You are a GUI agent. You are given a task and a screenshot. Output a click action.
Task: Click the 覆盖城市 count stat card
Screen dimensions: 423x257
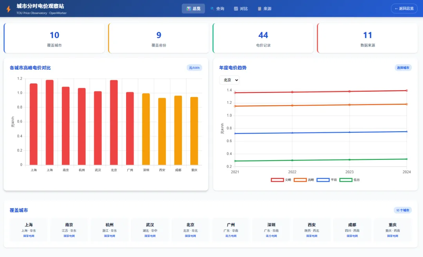tap(54, 38)
